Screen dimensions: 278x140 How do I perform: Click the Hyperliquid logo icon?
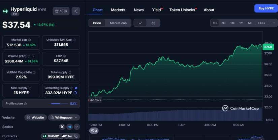(x=5, y=11)
